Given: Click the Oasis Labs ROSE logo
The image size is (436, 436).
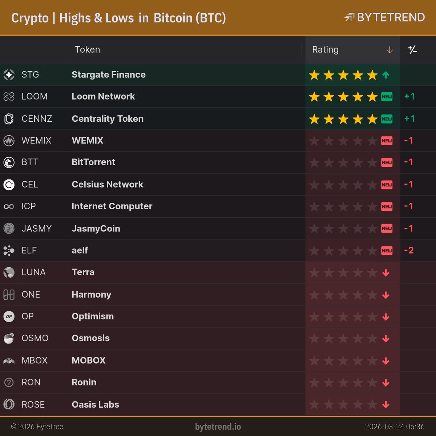Looking at the screenshot, I should click(9, 404).
